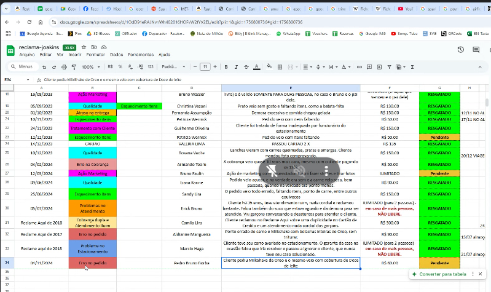Viewport: 491px width, 292px height.
Task: Click the Print icon in the toolbar
Action: pos(63,66)
